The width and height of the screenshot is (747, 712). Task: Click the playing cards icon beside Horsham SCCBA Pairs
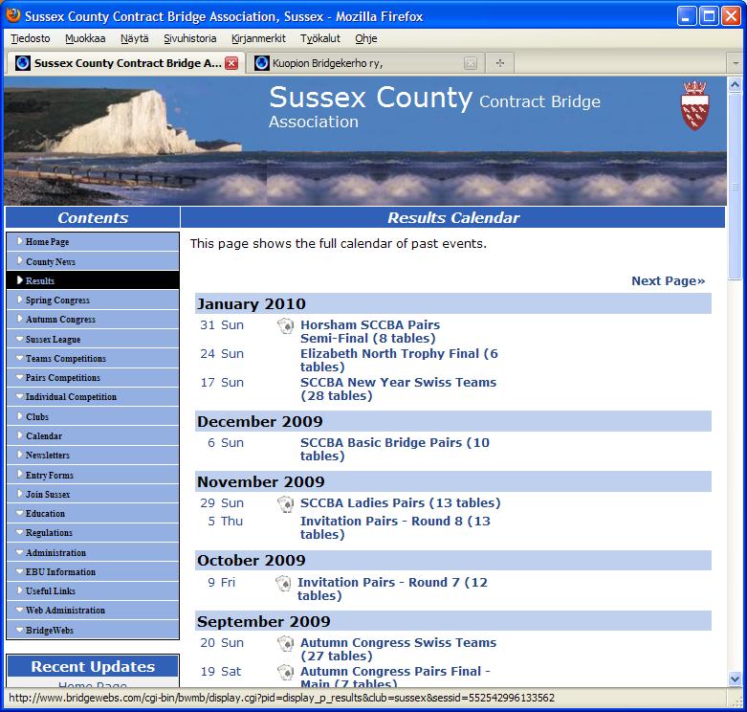pos(285,326)
